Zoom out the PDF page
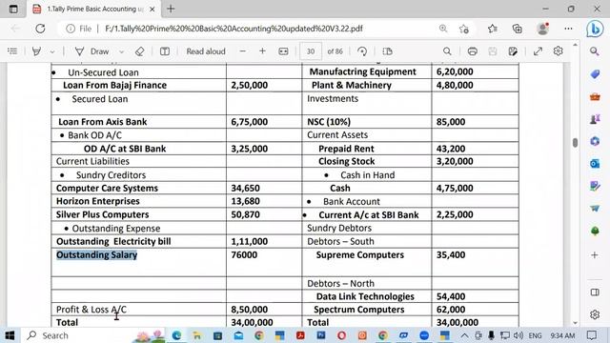The height and width of the screenshot is (343, 610). click(x=243, y=51)
